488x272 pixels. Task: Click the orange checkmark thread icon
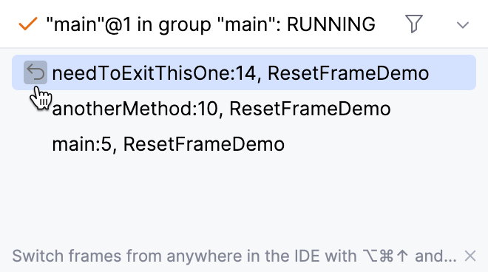[28, 24]
